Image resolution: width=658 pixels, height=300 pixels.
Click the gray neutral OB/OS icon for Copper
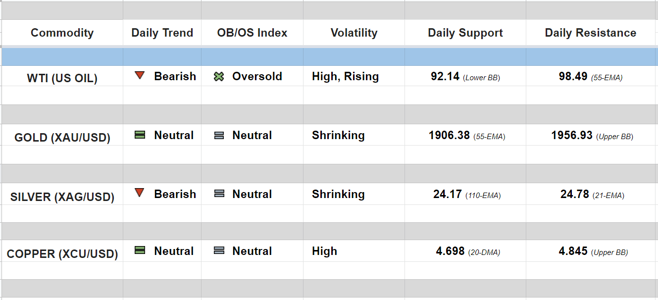(x=219, y=251)
